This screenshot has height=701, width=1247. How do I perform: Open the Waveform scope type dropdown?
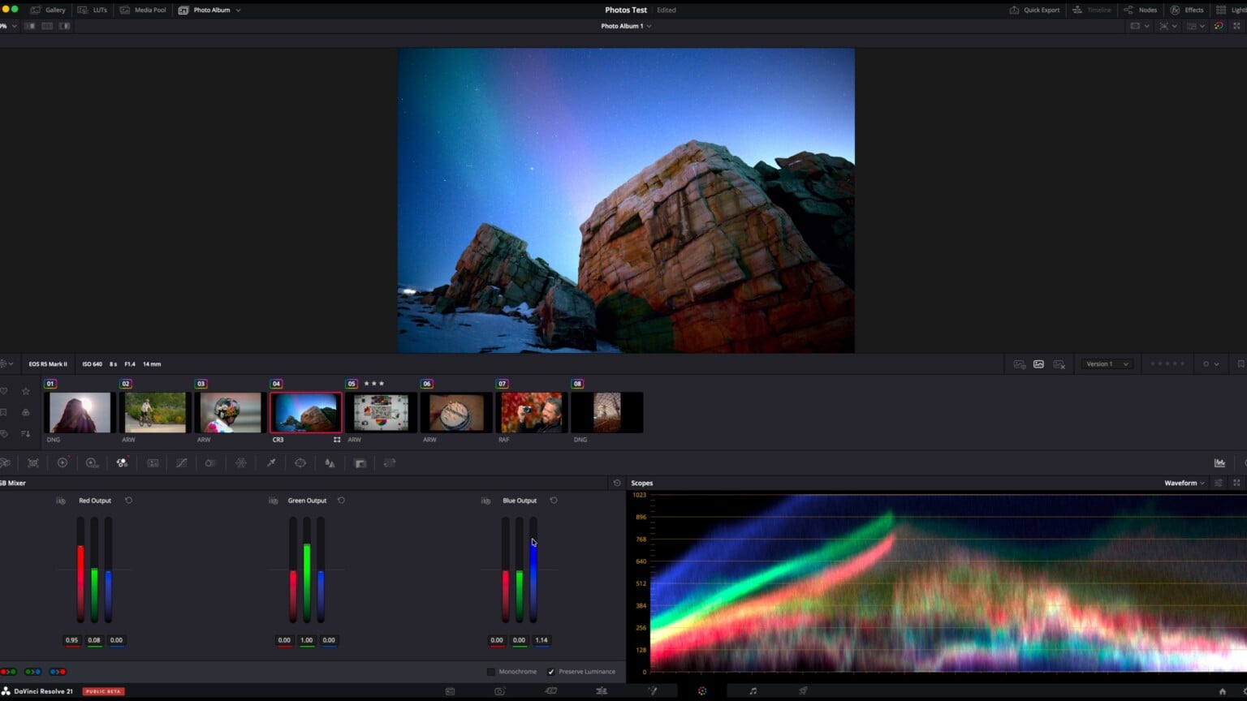pos(1184,483)
